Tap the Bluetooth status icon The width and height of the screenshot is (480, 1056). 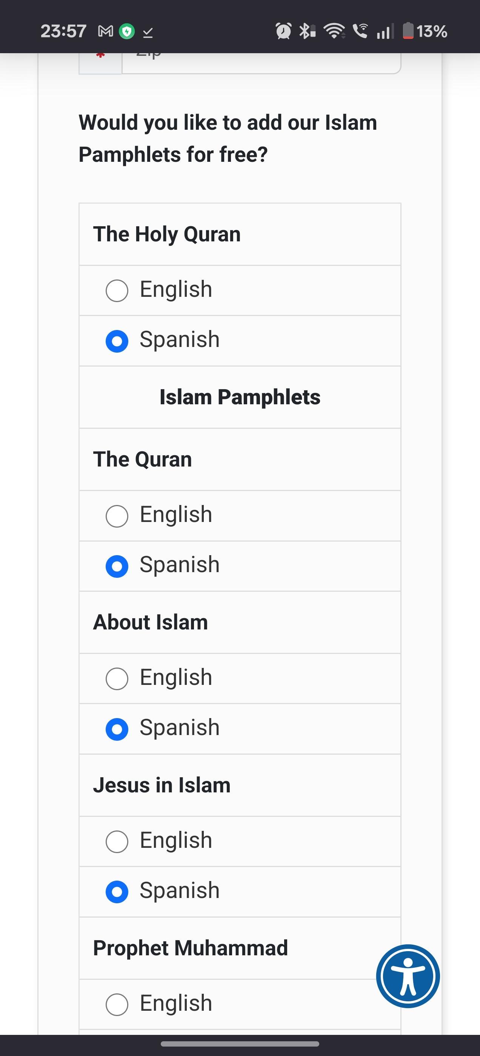[x=307, y=31]
